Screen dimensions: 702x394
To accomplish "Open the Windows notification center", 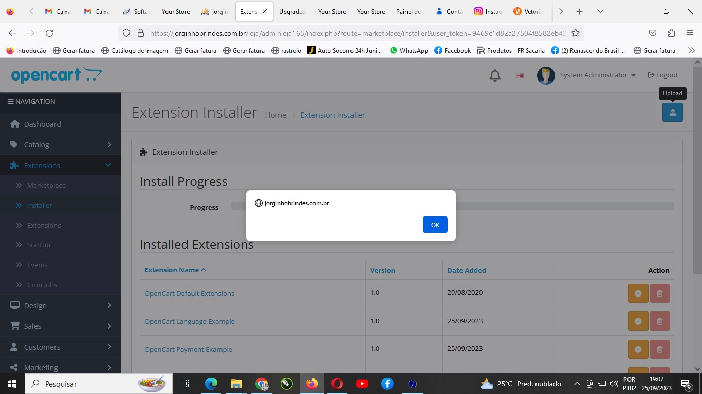I will pos(686,384).
